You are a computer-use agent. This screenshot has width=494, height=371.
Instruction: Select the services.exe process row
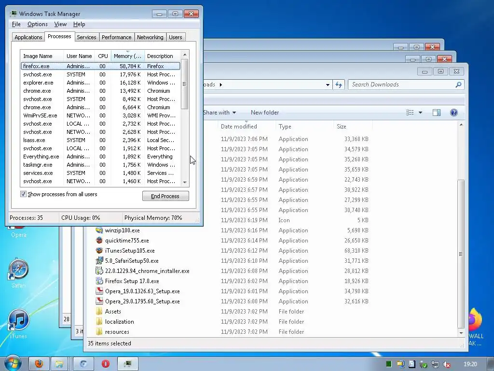click(x=100, y=173)
